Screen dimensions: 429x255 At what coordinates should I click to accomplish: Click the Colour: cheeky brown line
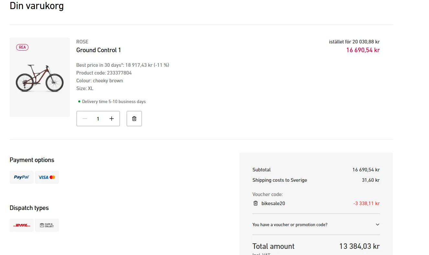(x=100, y=81)
